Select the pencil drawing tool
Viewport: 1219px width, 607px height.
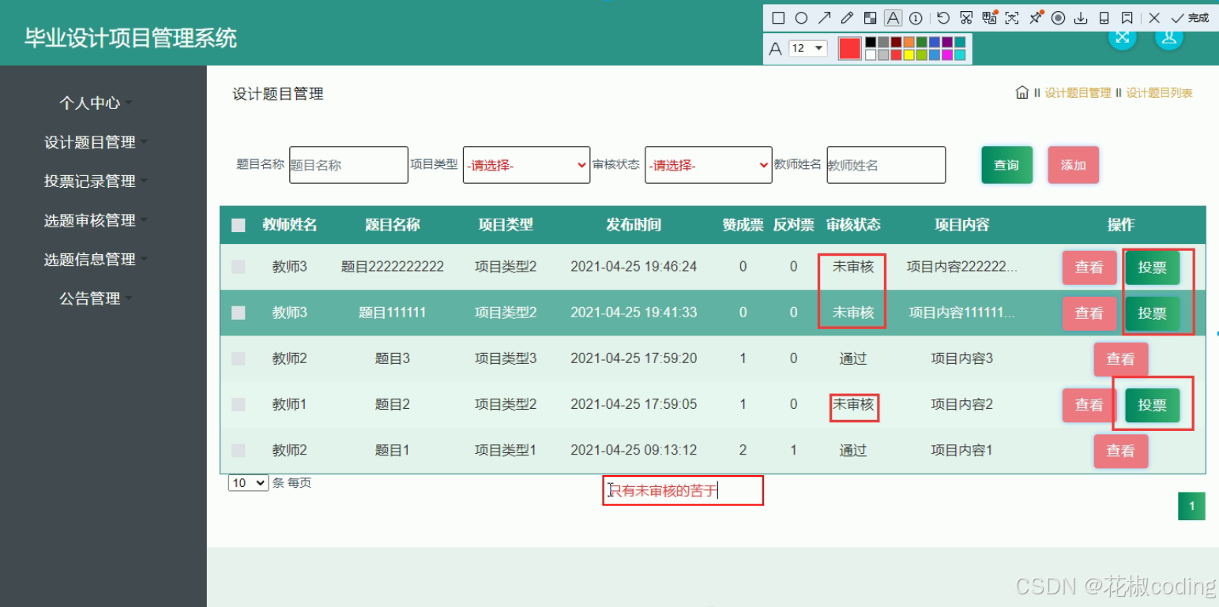coord(847,18)
